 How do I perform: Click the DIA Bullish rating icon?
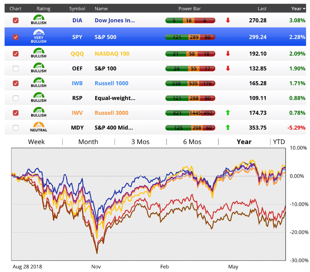click(38, 20)
